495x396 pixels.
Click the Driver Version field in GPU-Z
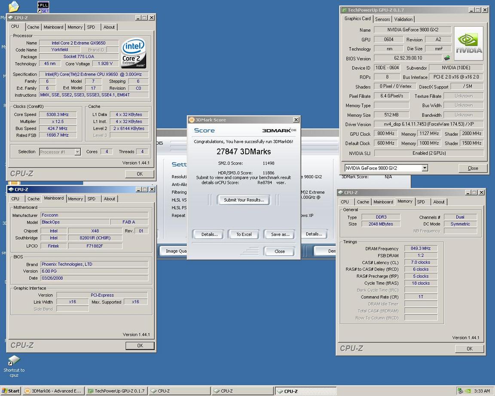click(429, 124)
